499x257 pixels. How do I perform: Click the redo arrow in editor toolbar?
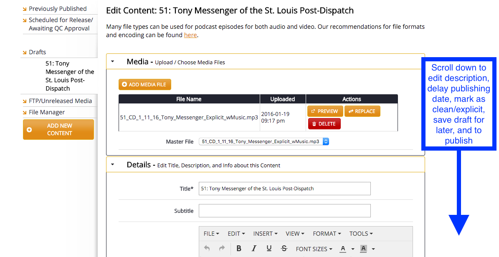coord(222,249)
